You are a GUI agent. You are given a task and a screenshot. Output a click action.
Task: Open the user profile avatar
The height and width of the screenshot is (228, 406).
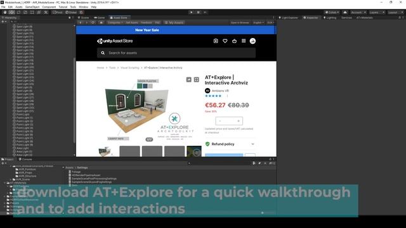click(x=252, y=41)
